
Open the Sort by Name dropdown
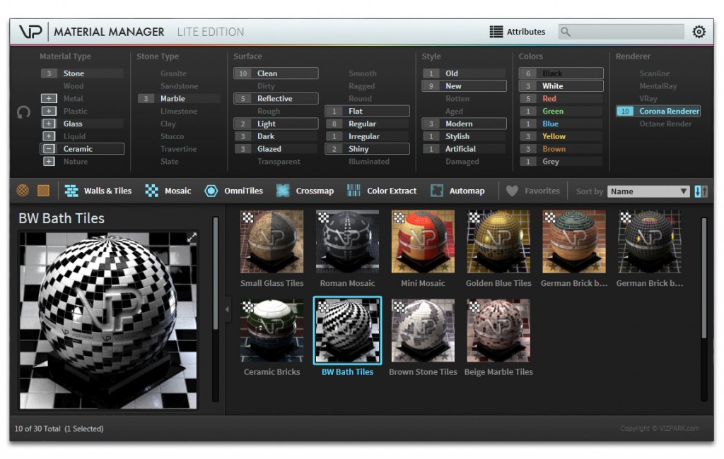point(648,190)
